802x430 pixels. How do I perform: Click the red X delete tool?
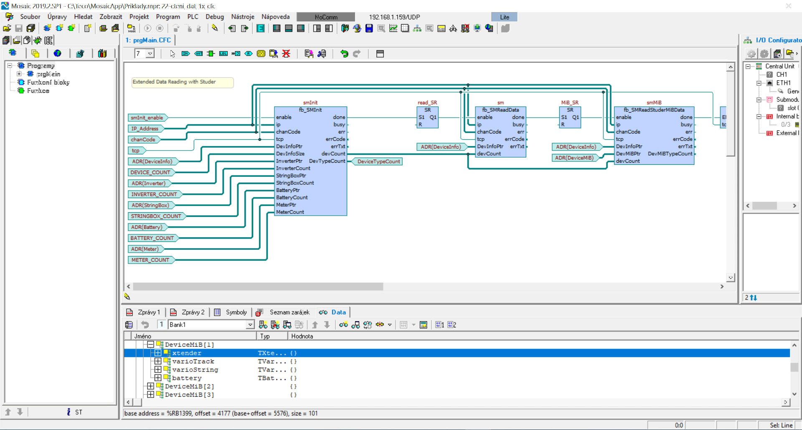(286, 54)
